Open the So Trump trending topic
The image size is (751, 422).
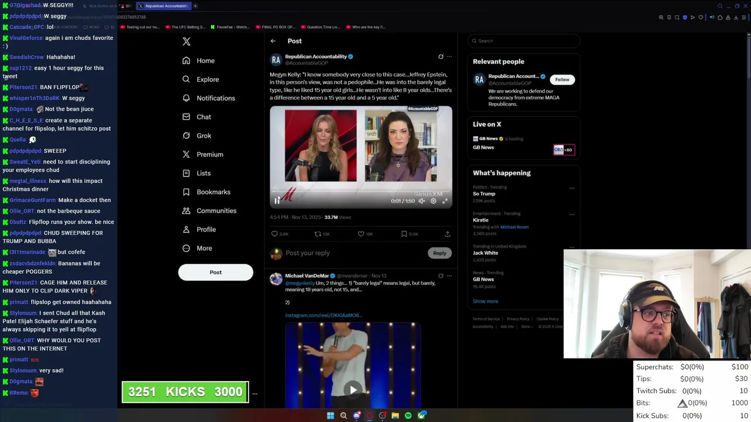click(x=484, y=193)
